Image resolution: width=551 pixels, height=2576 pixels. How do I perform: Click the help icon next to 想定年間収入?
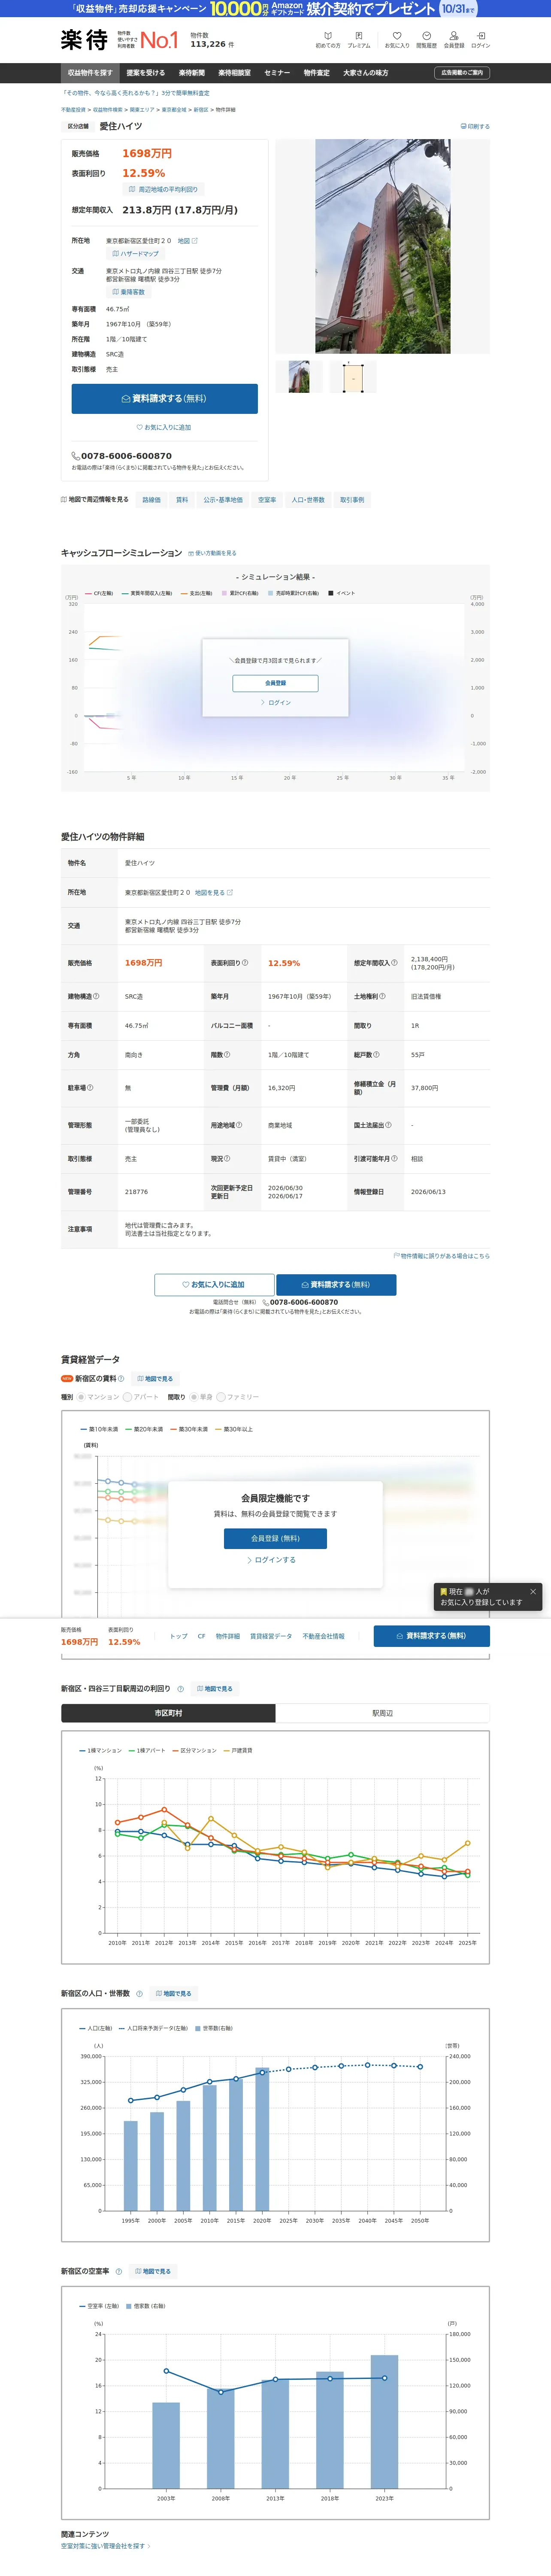pyautogui.click(x=394, y=963)
